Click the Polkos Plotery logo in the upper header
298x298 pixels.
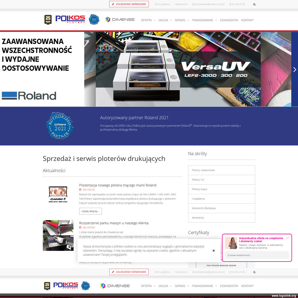coord(70,19)
